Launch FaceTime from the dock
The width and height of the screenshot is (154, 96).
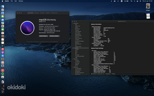3,29
